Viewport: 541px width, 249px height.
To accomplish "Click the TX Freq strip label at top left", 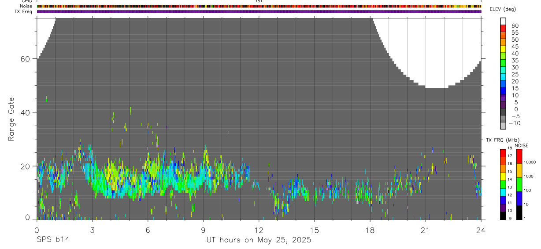I will tap(24, 11).
